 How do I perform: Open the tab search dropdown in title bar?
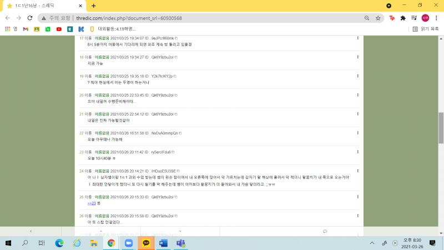tap(389, 6)
